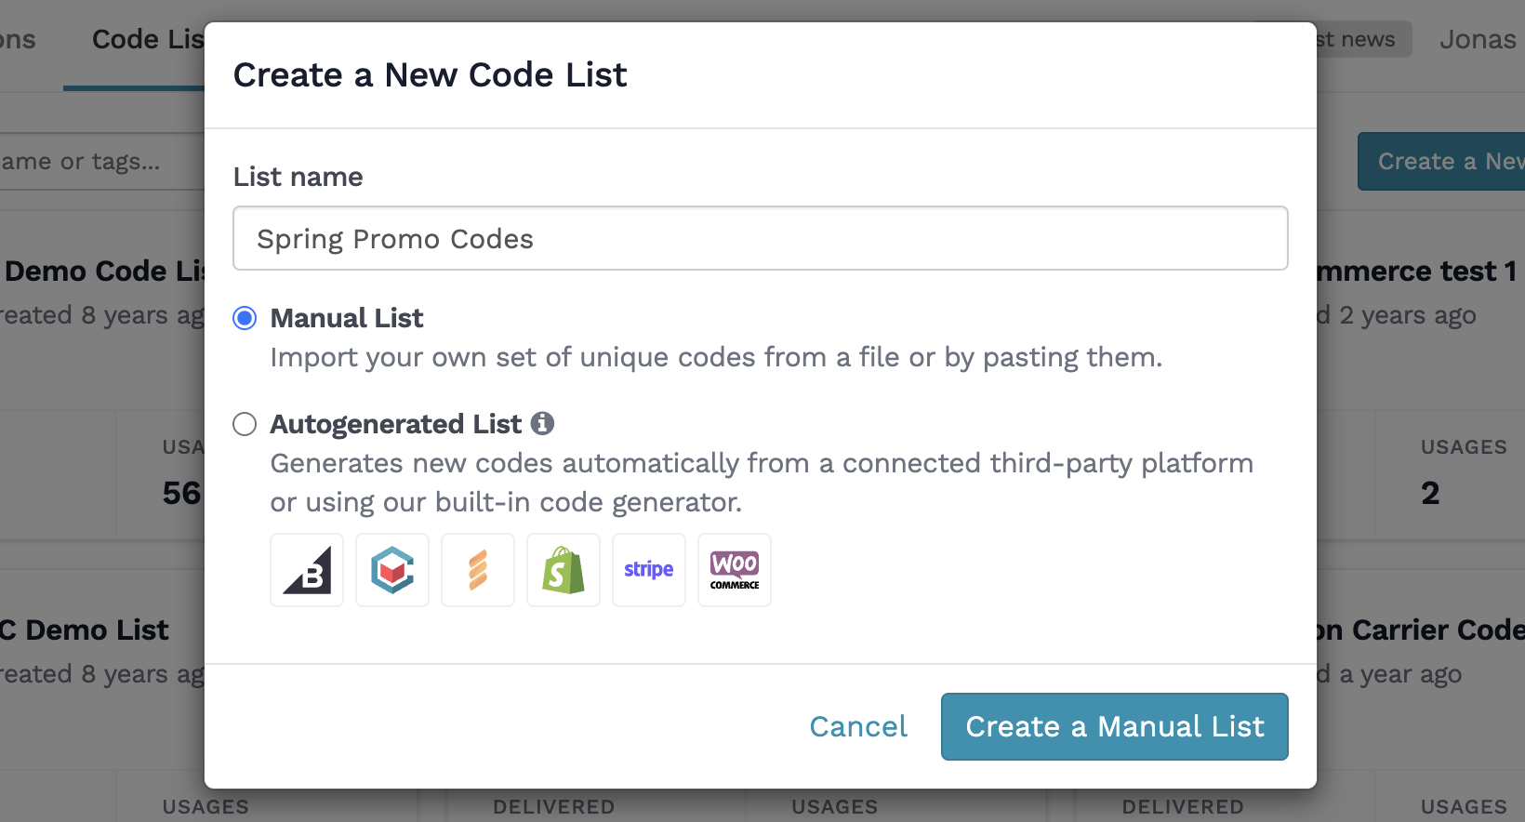Pick the Shopify bag icon
This screenshot has height=822, width=1525.
click(564, 570)
